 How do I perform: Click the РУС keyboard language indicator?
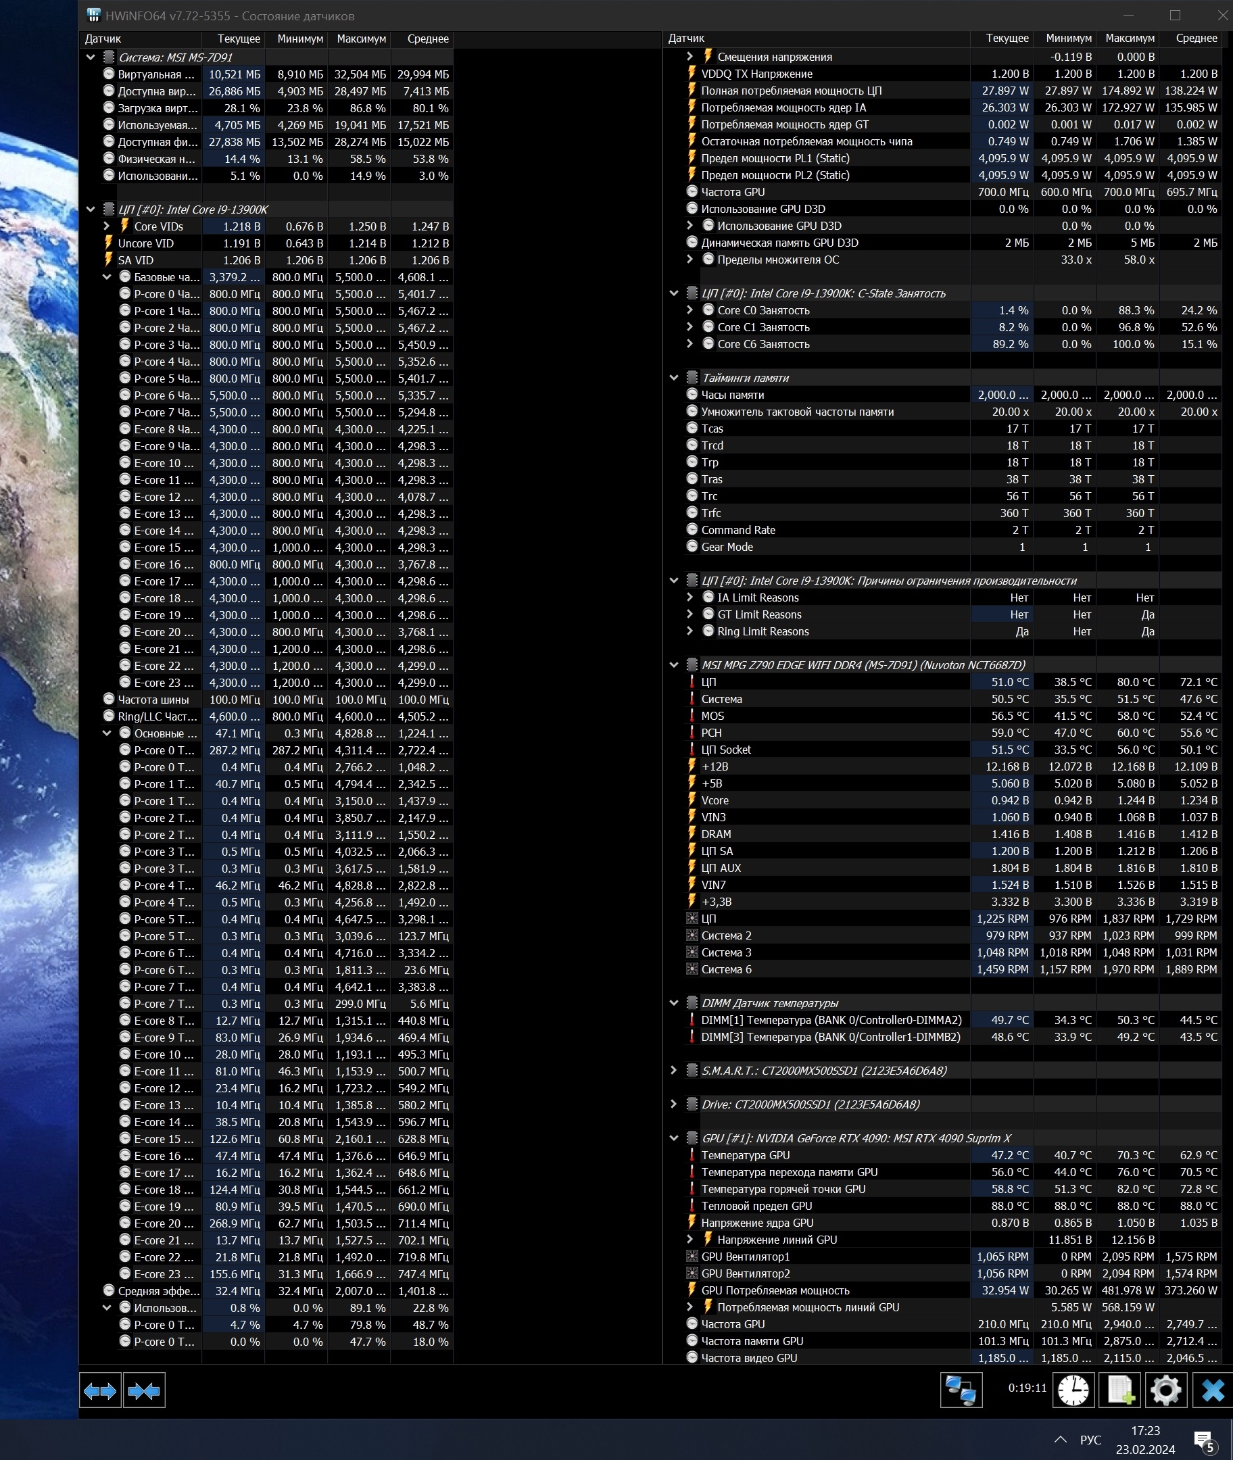1090,1440
